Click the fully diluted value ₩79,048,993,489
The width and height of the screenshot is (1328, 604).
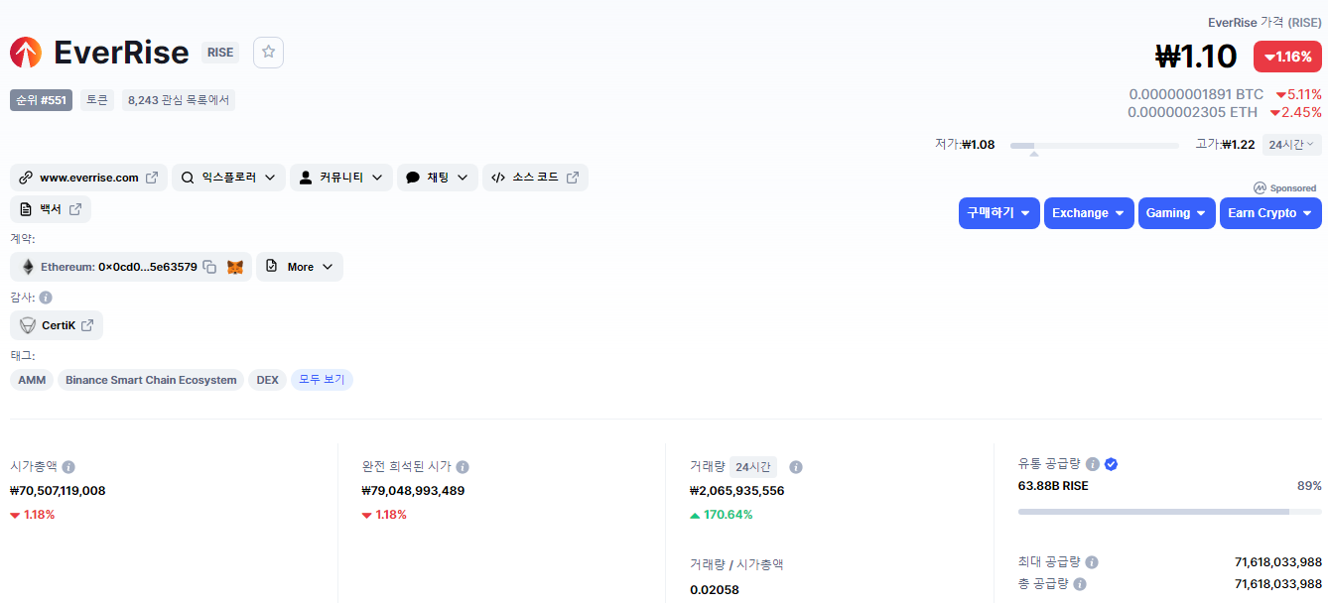[x=414, y=490]
